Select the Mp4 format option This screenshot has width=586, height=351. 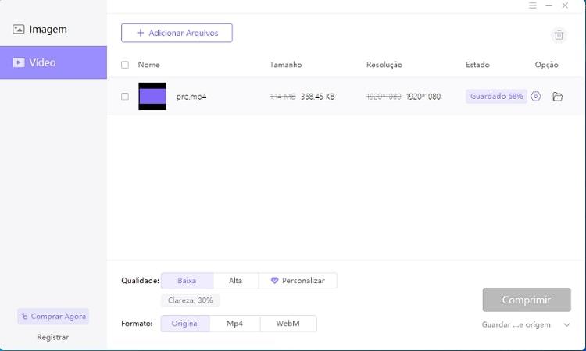[234, 324]
